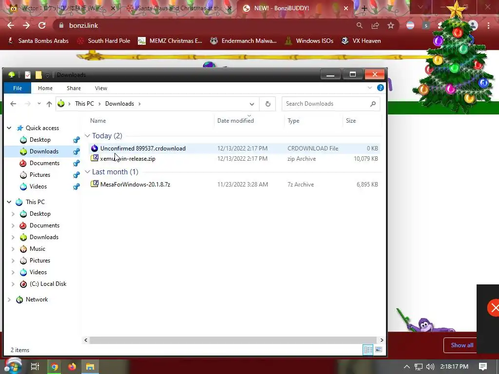Expand Music under This PC
The width and height of the screenshot is (499, 374).
13,249
